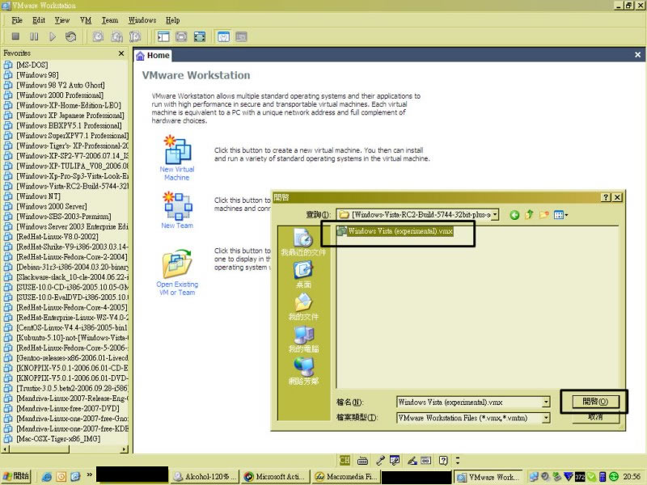
Task: Click the language bar help question icon
Action: [x=443, y=460]
